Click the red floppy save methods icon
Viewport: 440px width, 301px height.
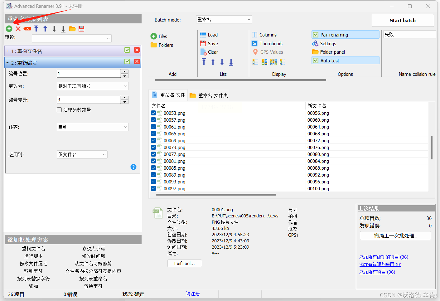(81, 29)
